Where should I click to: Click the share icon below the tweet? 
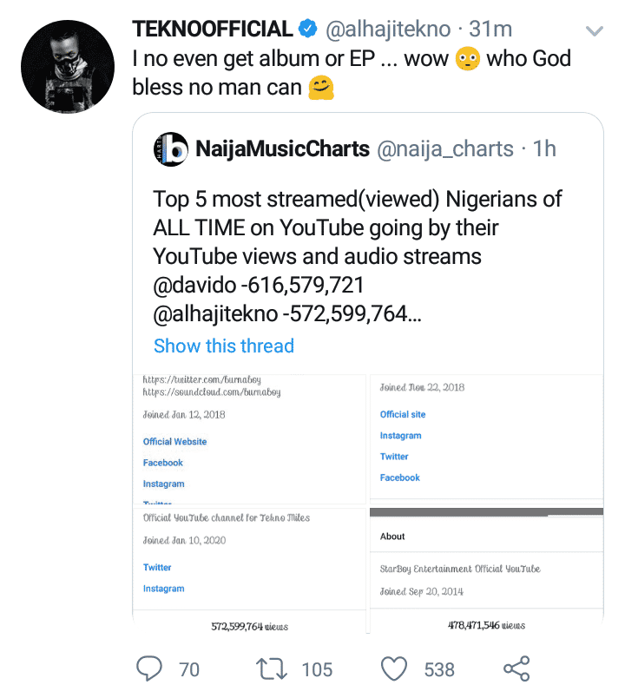coord(516,668)
